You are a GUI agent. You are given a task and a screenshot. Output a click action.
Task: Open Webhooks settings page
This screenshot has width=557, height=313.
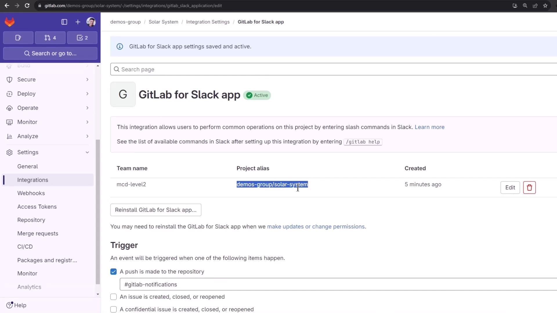pos(31,193)
